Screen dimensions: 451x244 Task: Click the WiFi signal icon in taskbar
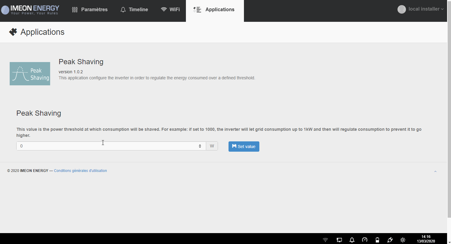click(326, 240)
